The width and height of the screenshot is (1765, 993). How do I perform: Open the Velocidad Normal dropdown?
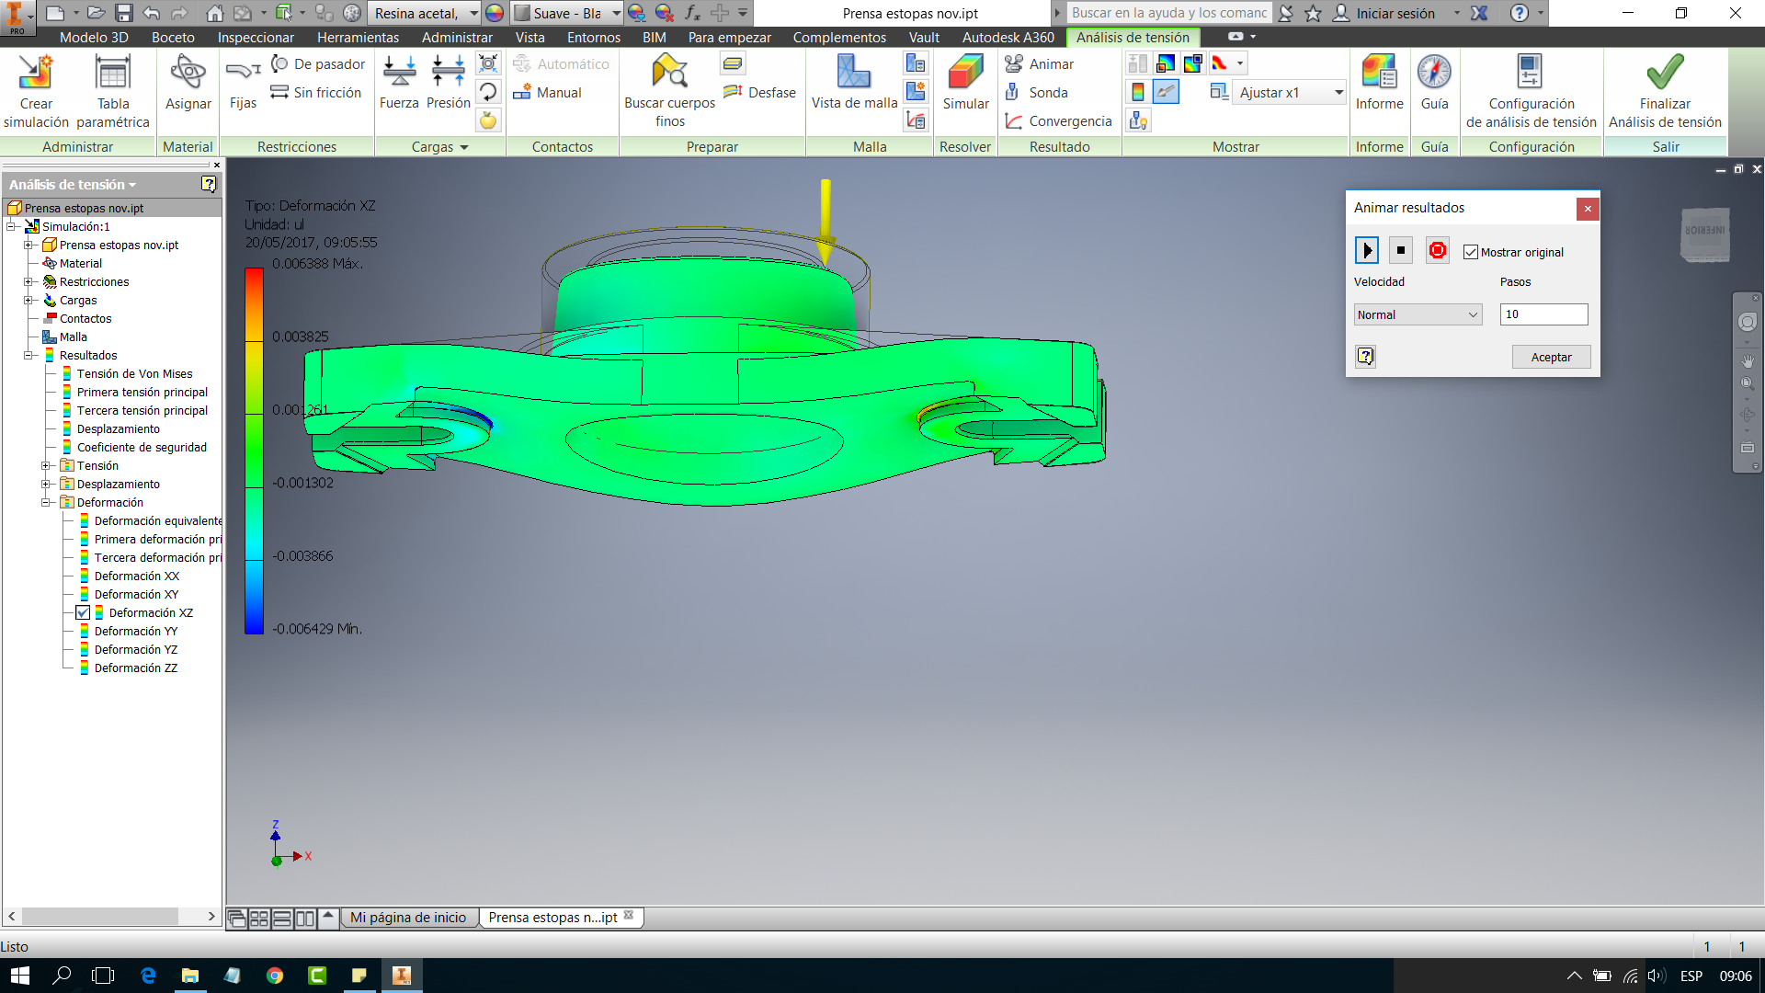coord(1418,314)
